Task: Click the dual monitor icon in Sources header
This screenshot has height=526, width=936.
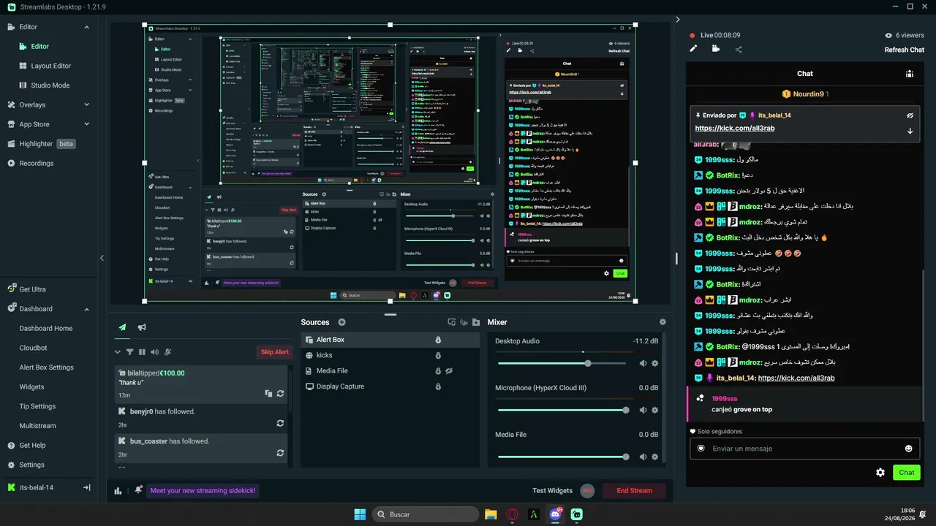Action: click(452, 322)
